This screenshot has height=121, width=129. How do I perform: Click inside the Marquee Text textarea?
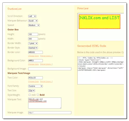coord(45,103)
